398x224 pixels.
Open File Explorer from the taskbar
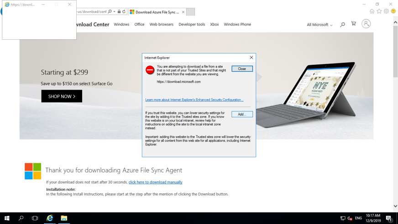click(64, 218)
